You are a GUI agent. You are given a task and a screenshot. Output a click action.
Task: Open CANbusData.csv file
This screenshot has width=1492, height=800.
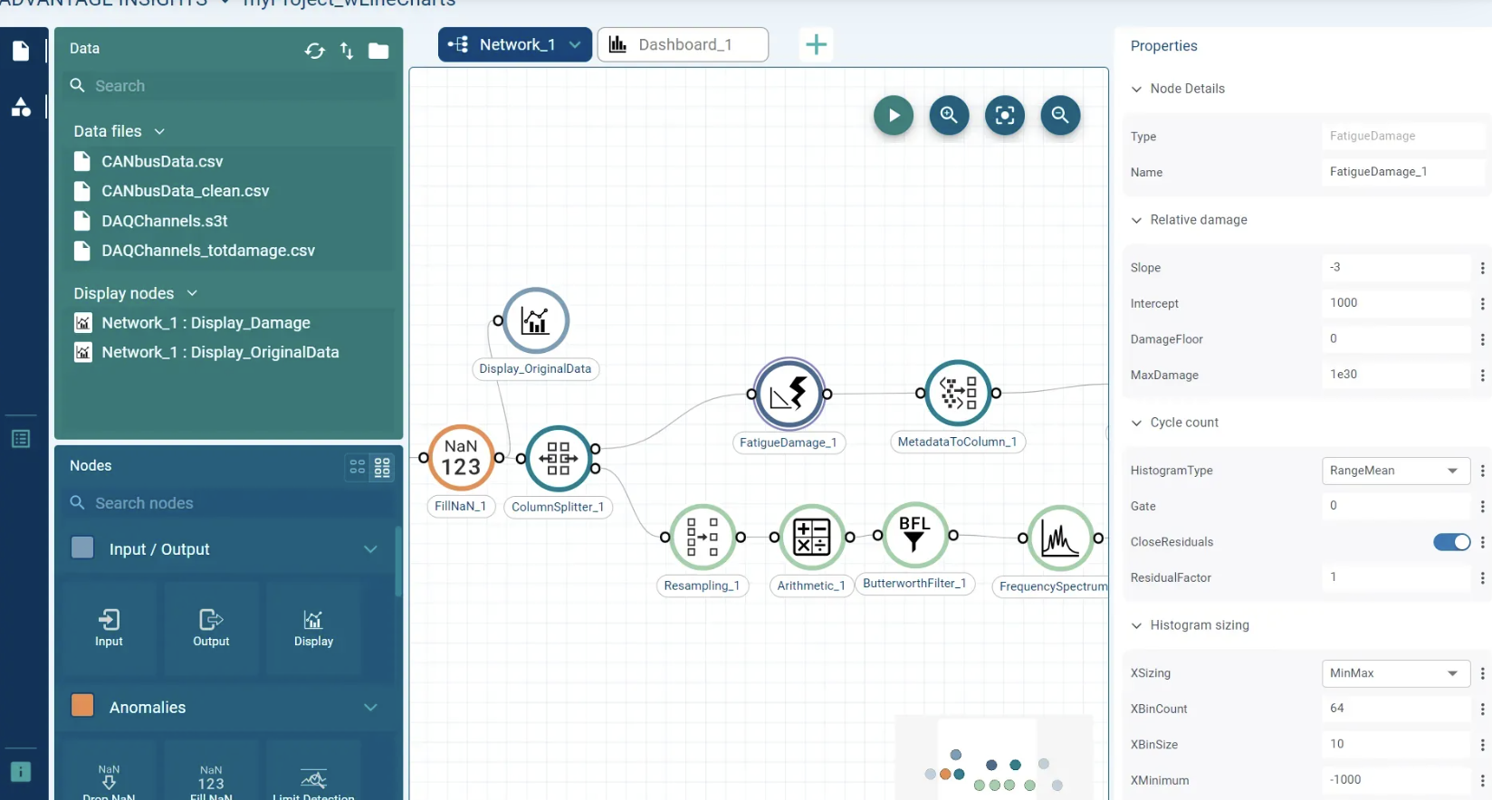(162, 161)
